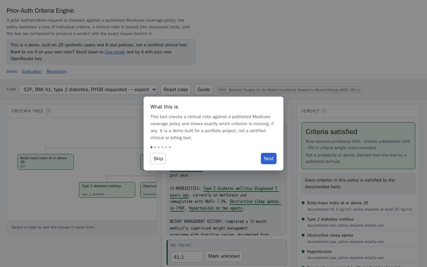Follow the Live mode link
This screenshot has width=427, height=267.
click(115, 52)
